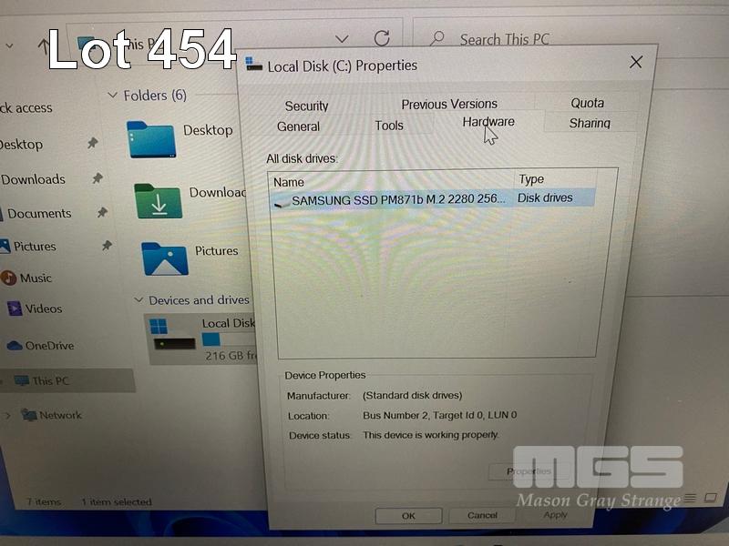Viewport: 729px width, 546px height.
Task: Select Music in the navigation sidebar
Action: 36,278
